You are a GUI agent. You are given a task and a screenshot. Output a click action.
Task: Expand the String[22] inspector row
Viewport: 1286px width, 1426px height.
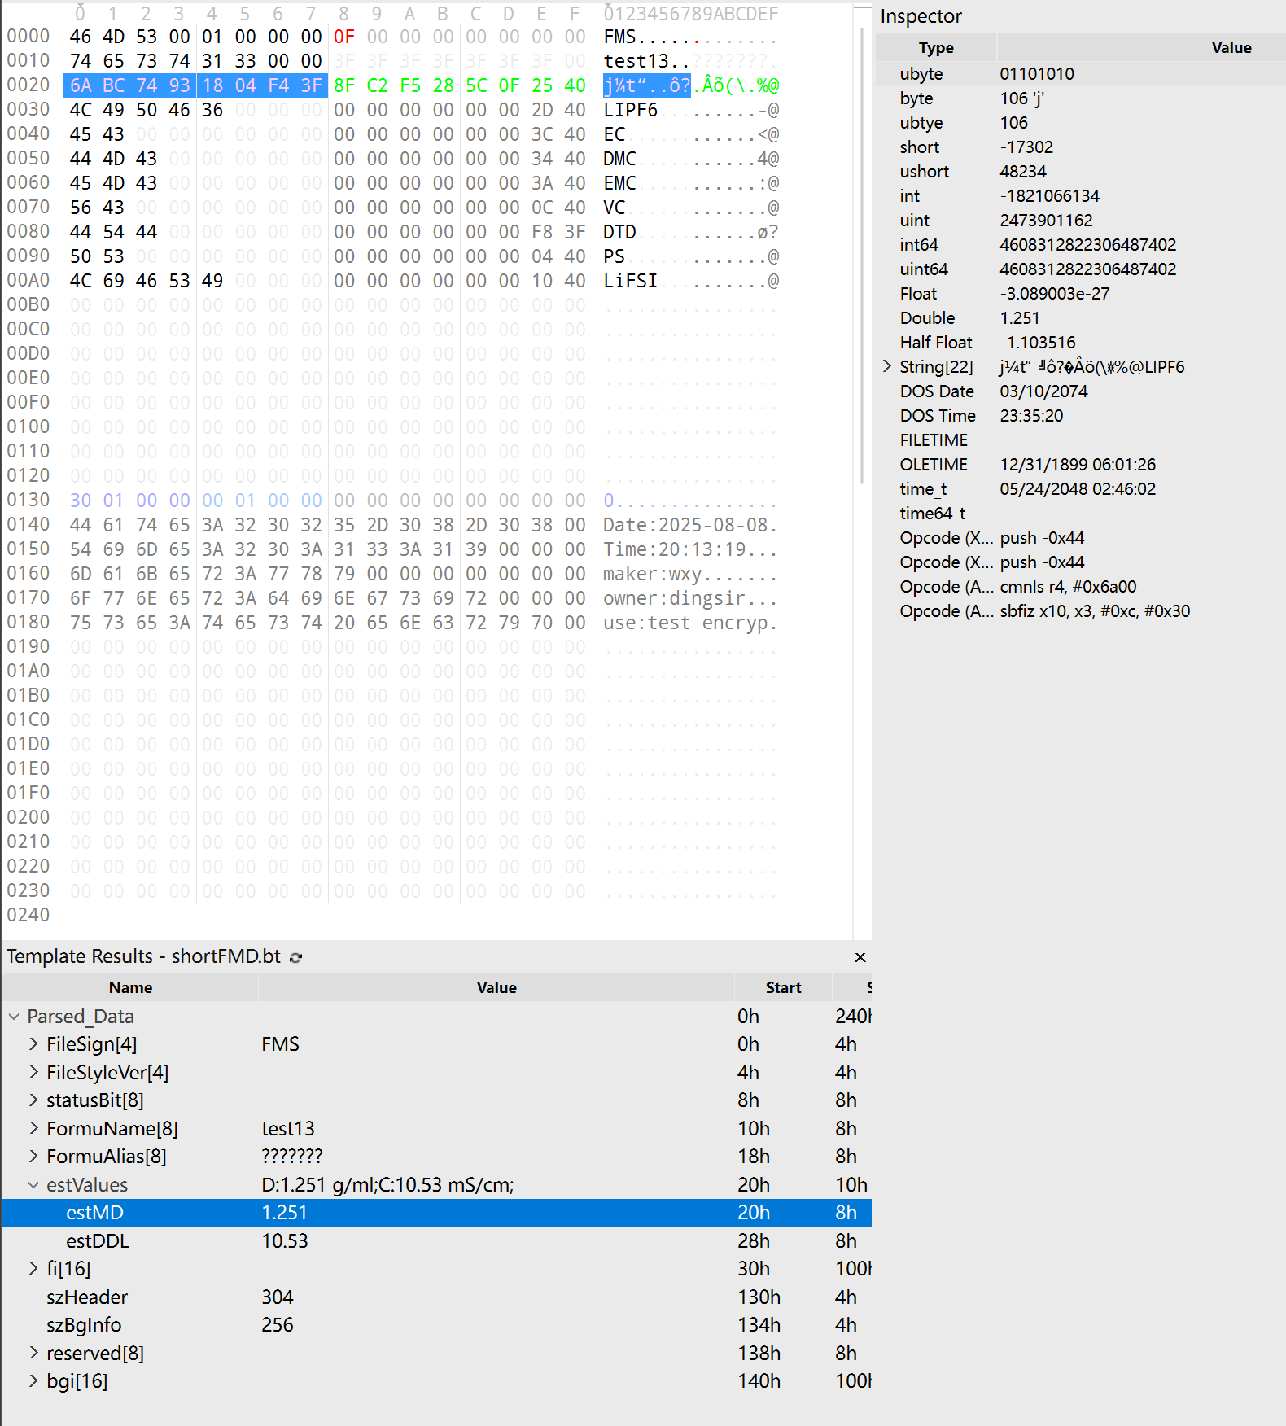(x=887, y=367)
